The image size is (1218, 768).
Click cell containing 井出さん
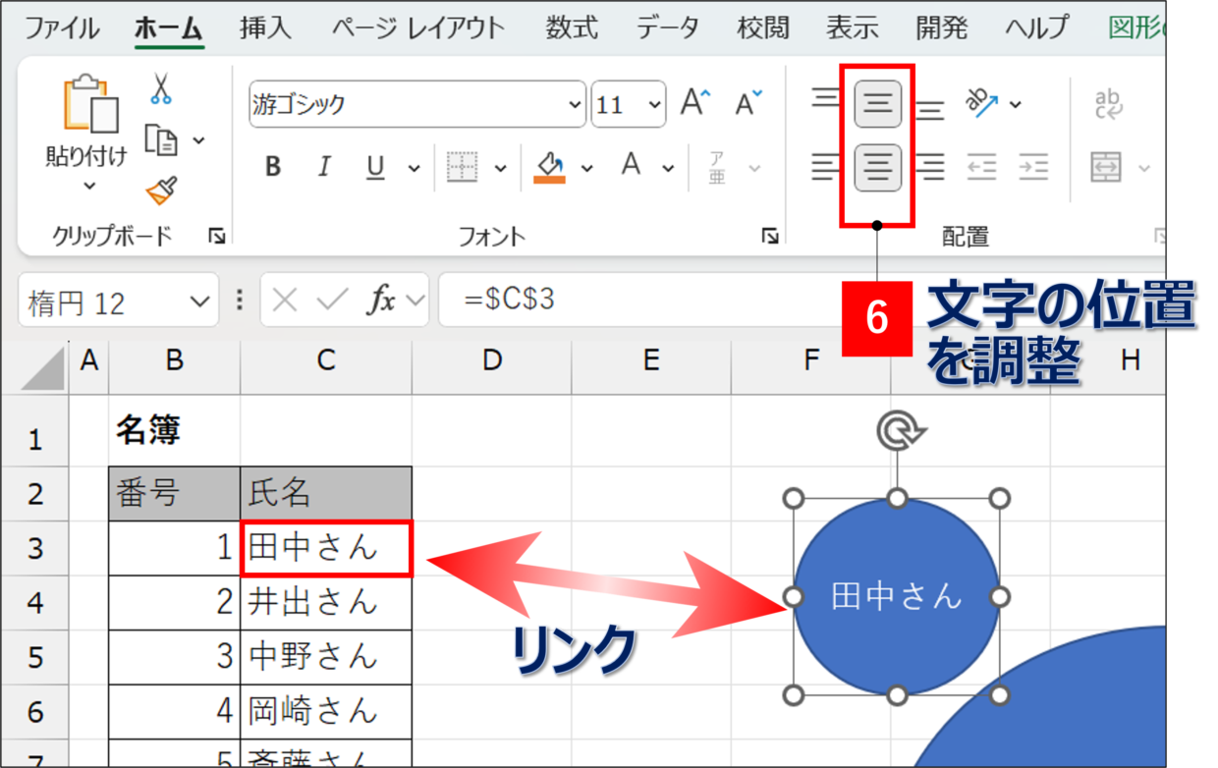pos(326,602)
